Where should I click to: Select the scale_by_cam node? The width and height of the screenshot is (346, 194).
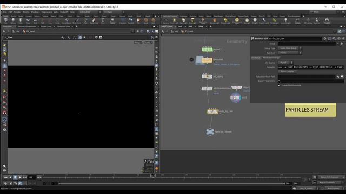(212, 112)
